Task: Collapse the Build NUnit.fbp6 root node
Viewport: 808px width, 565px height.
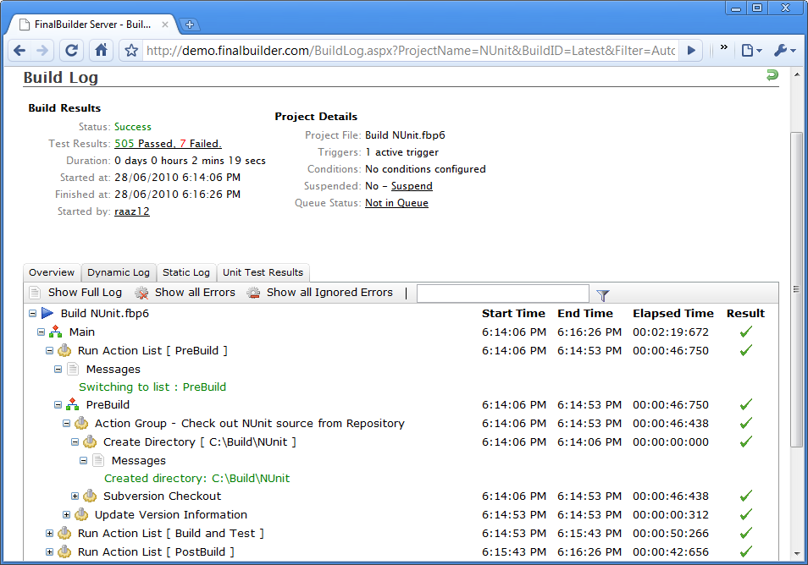Action: (x=32, y=314)
